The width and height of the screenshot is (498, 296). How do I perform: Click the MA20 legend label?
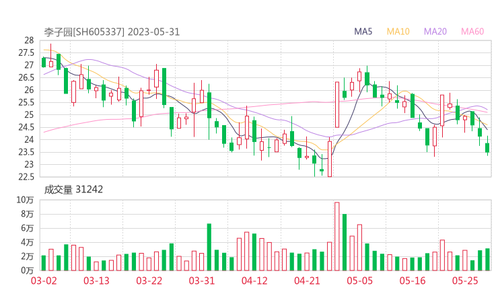435,32
